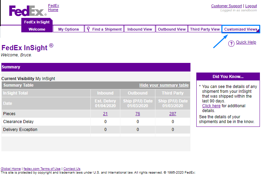Click the 'Third Party' column header
The image size is (274, 176).
(173, 93)
